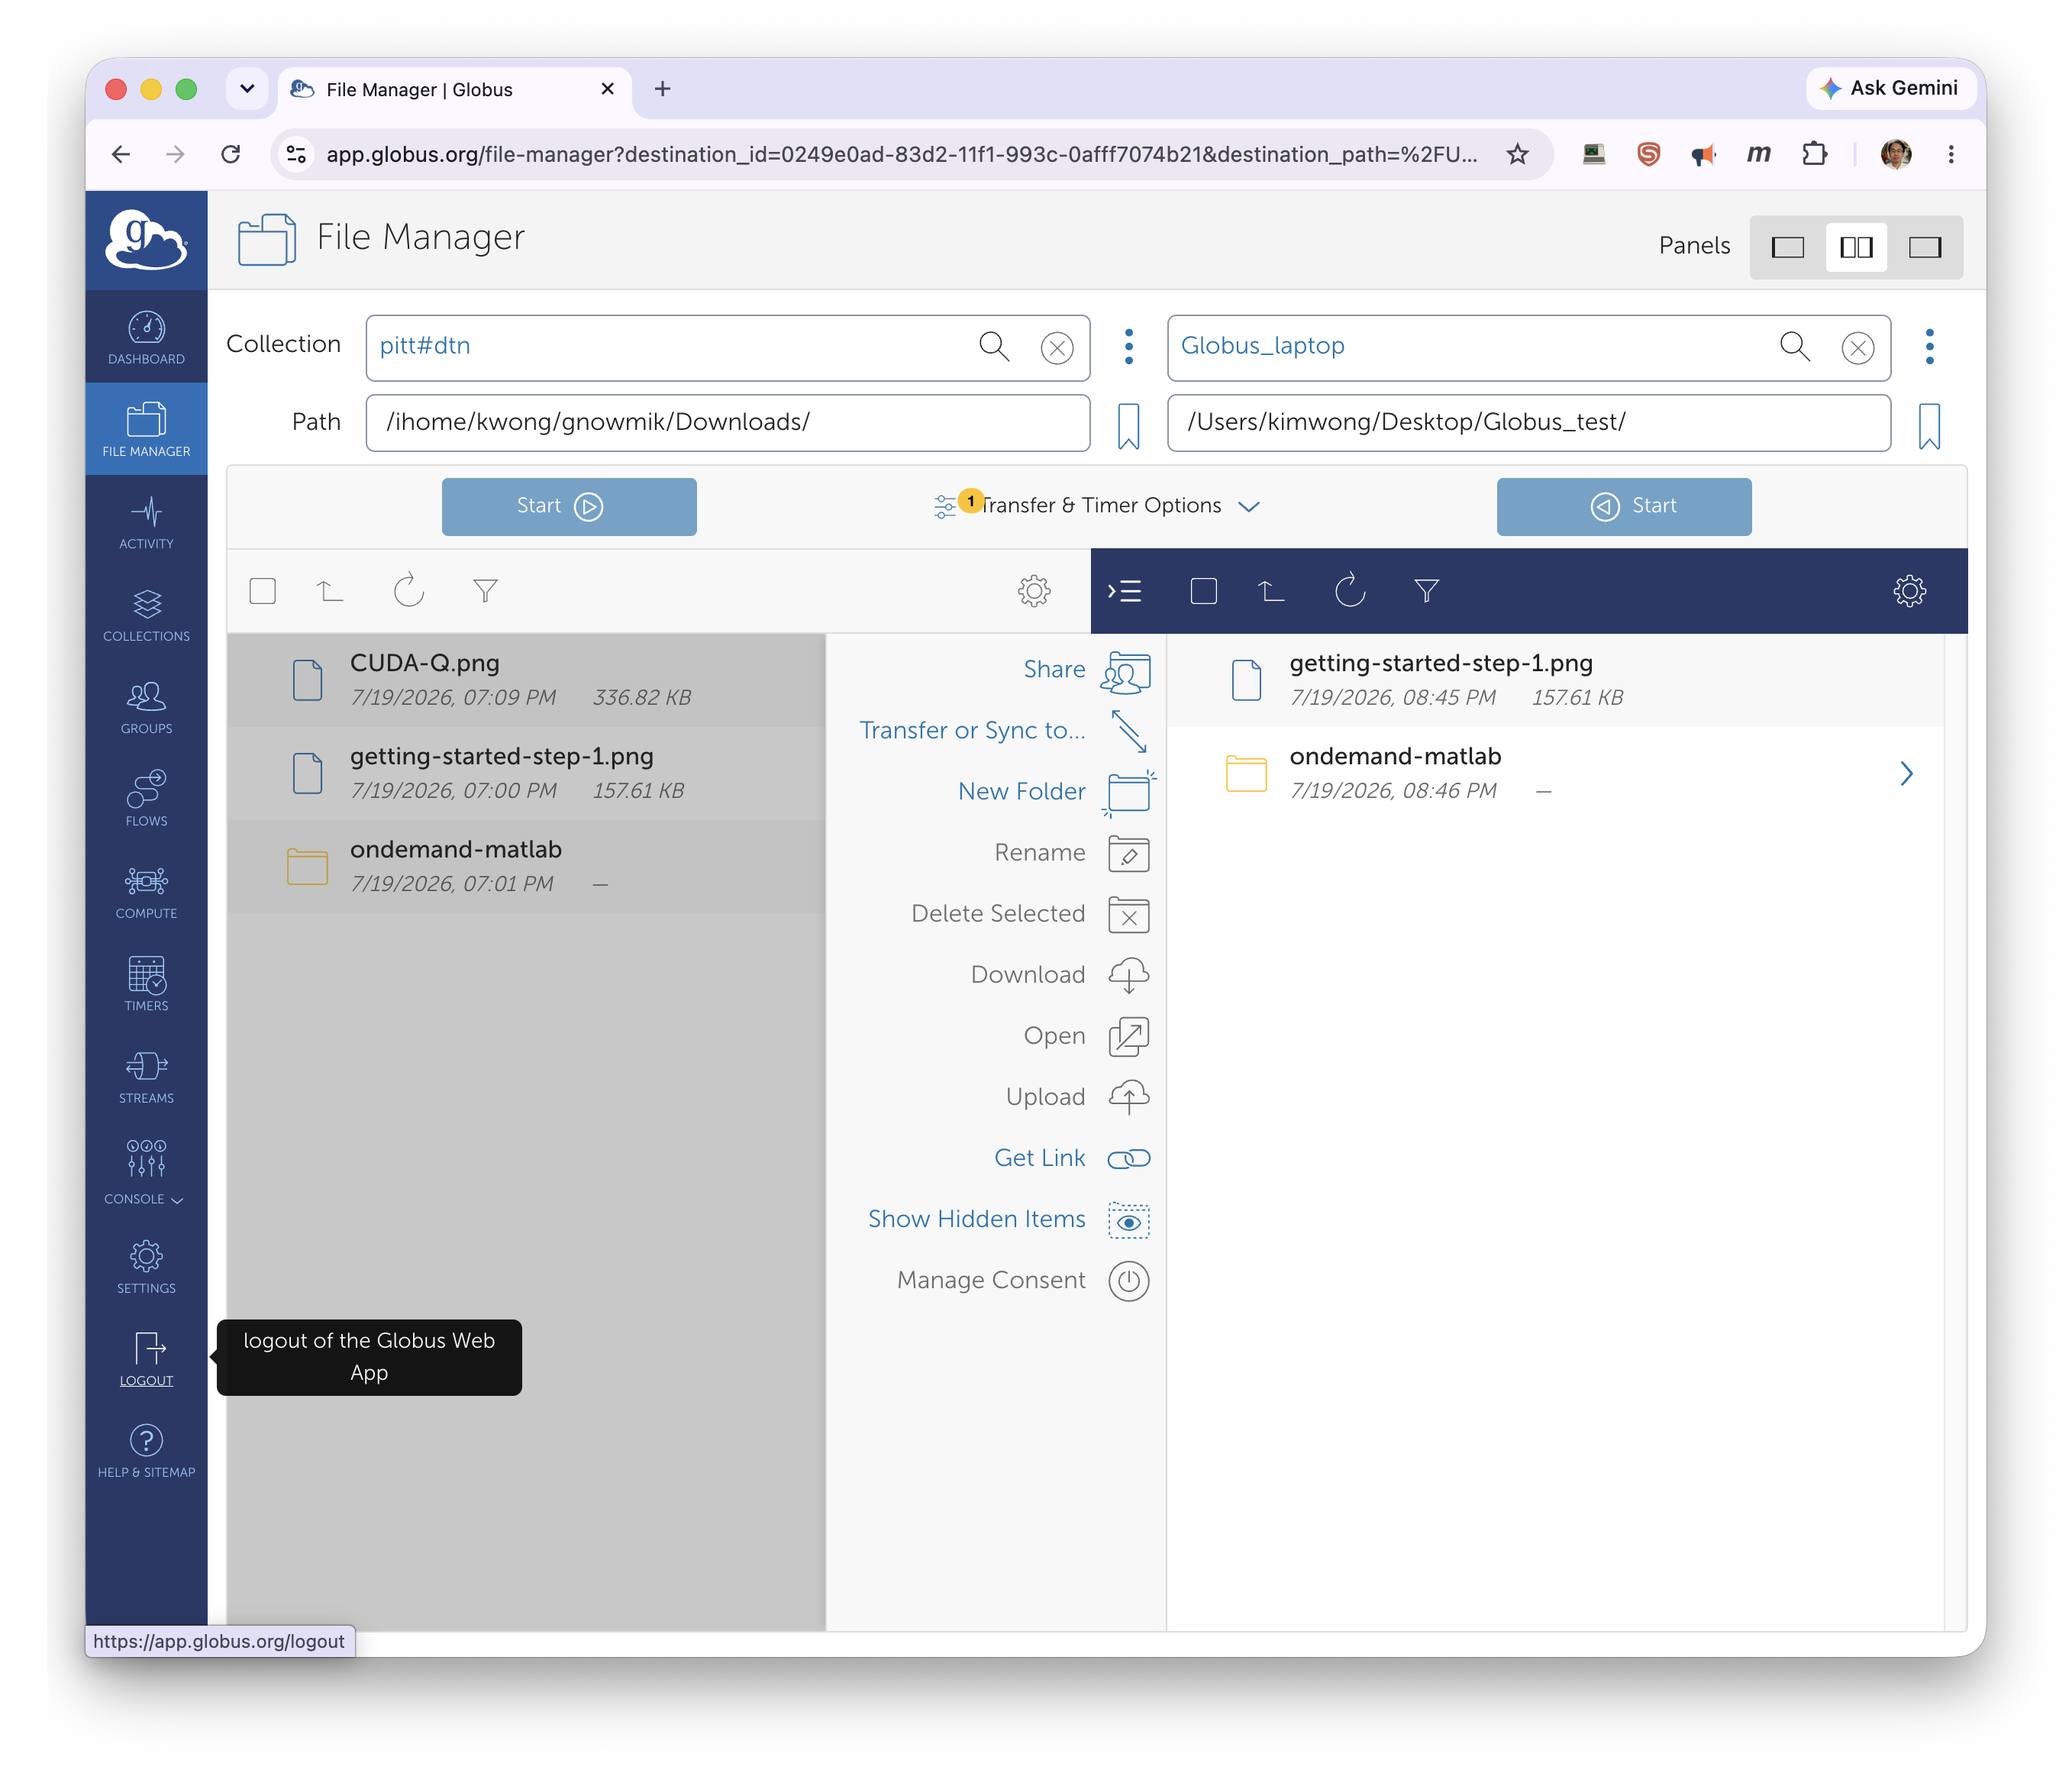Click Manage Consent

[1023, 1281]
